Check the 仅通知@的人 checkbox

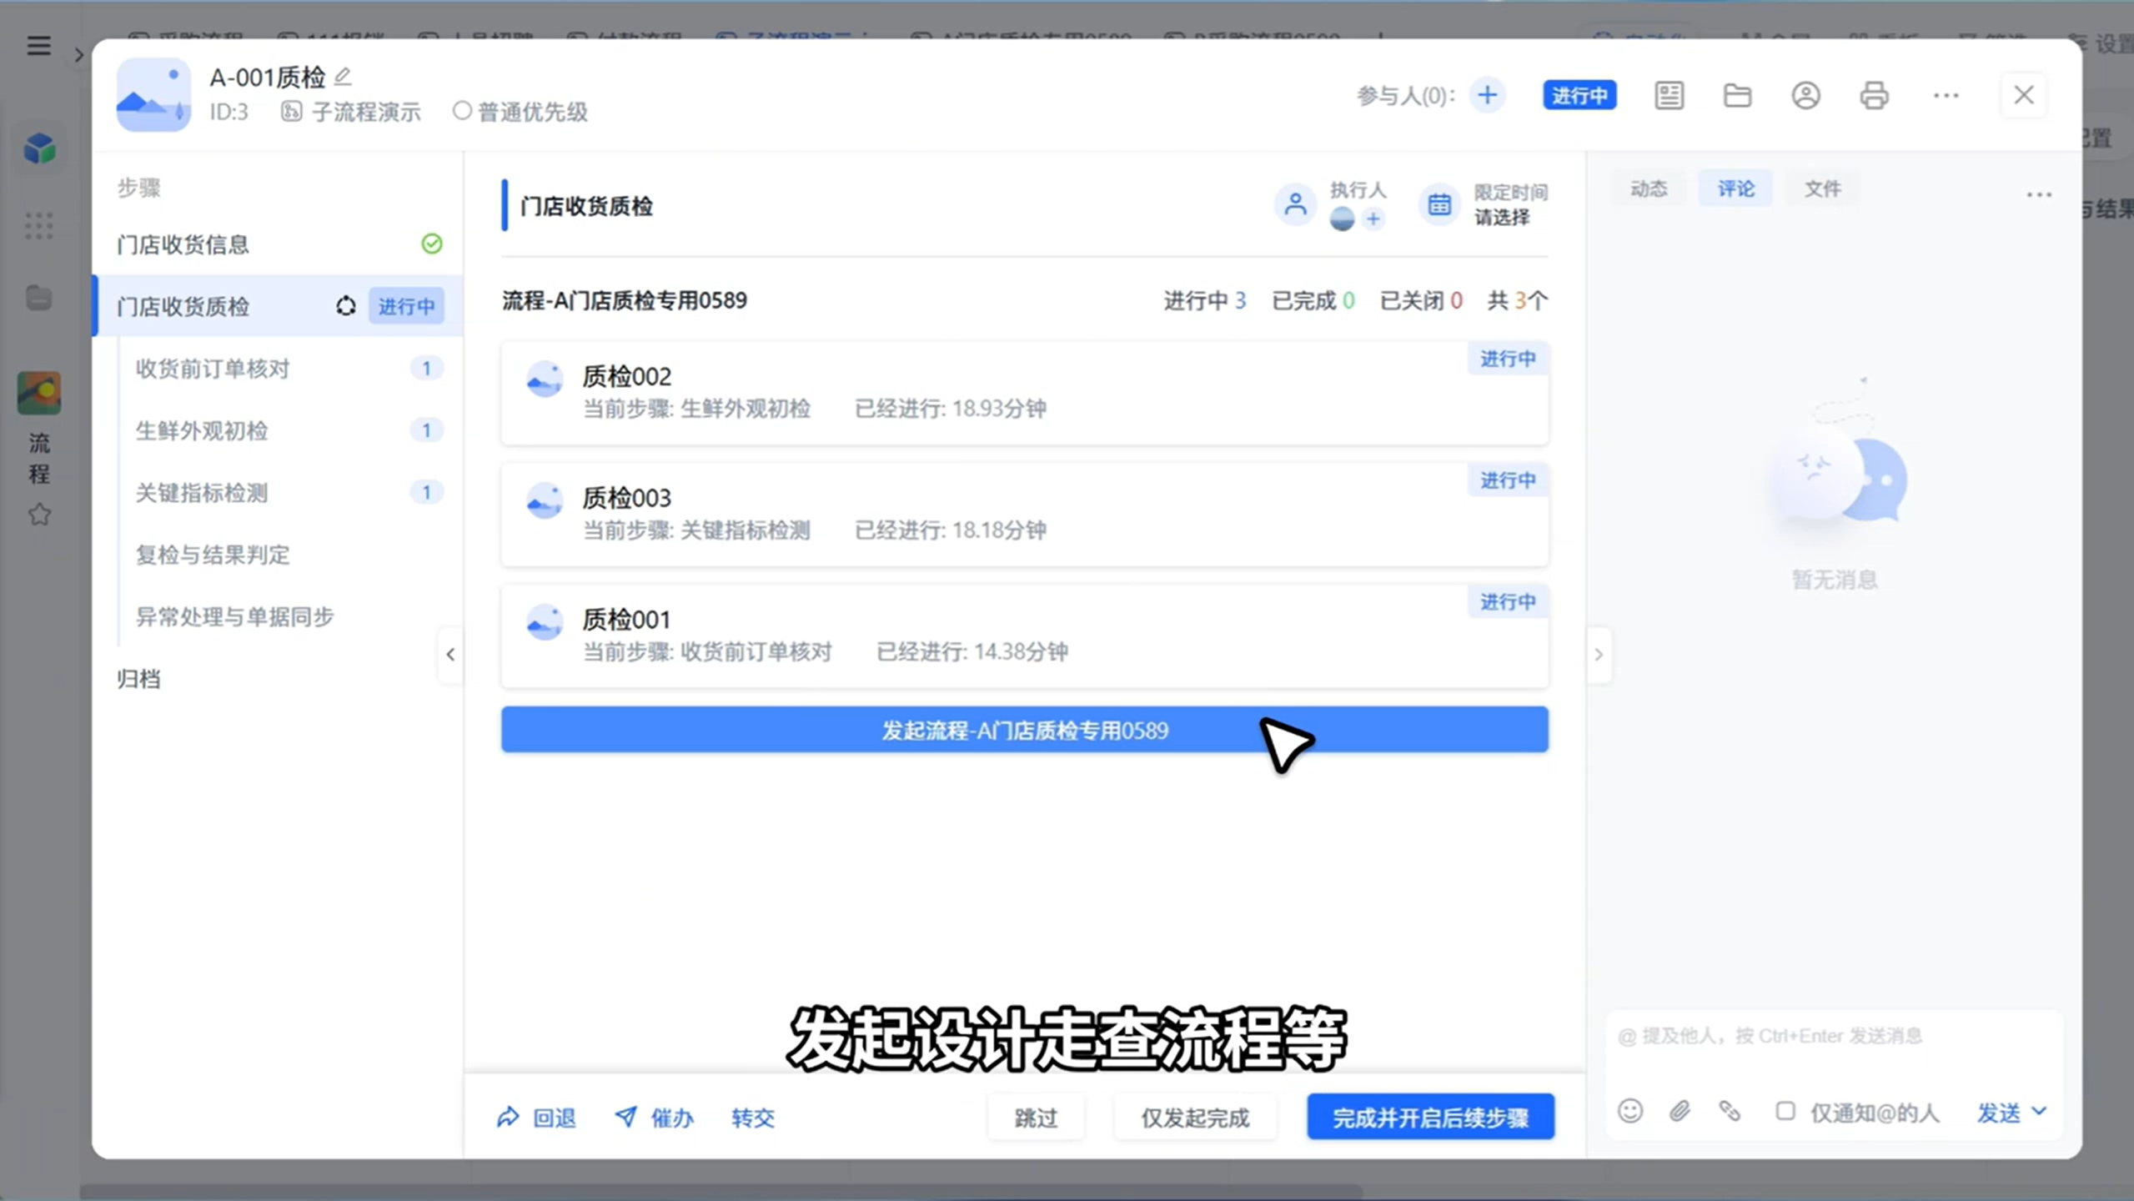click(1785, 1111)
